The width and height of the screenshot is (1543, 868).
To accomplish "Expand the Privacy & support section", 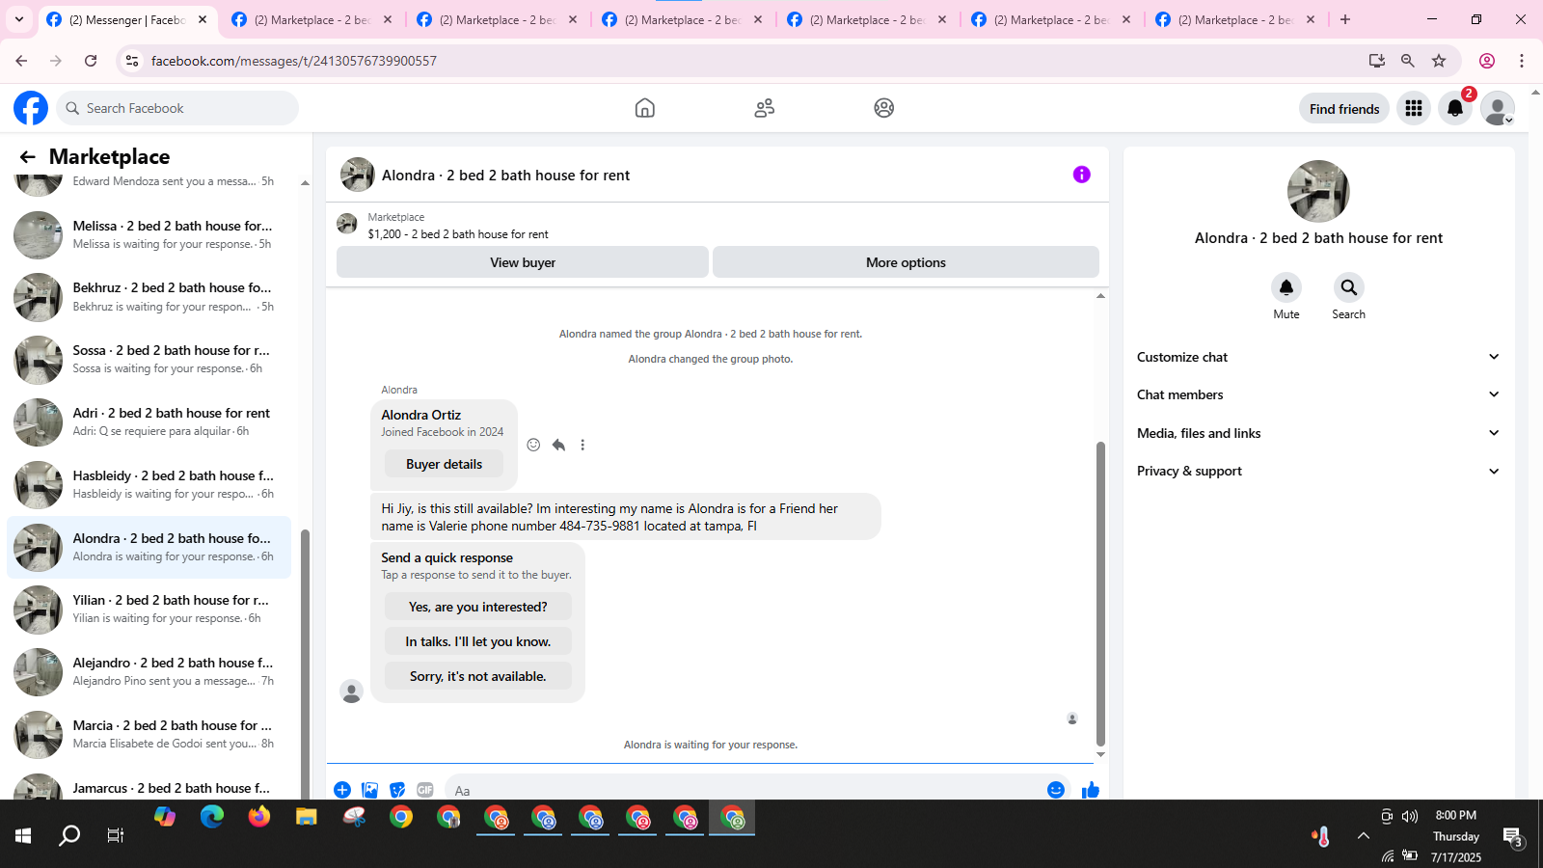I will coord(1318,471).
